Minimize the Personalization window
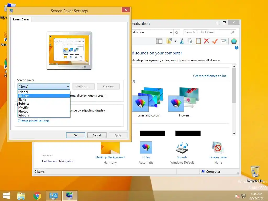This screenshot has width=268, height=201. pyautogui.click(x=217, y=23)
